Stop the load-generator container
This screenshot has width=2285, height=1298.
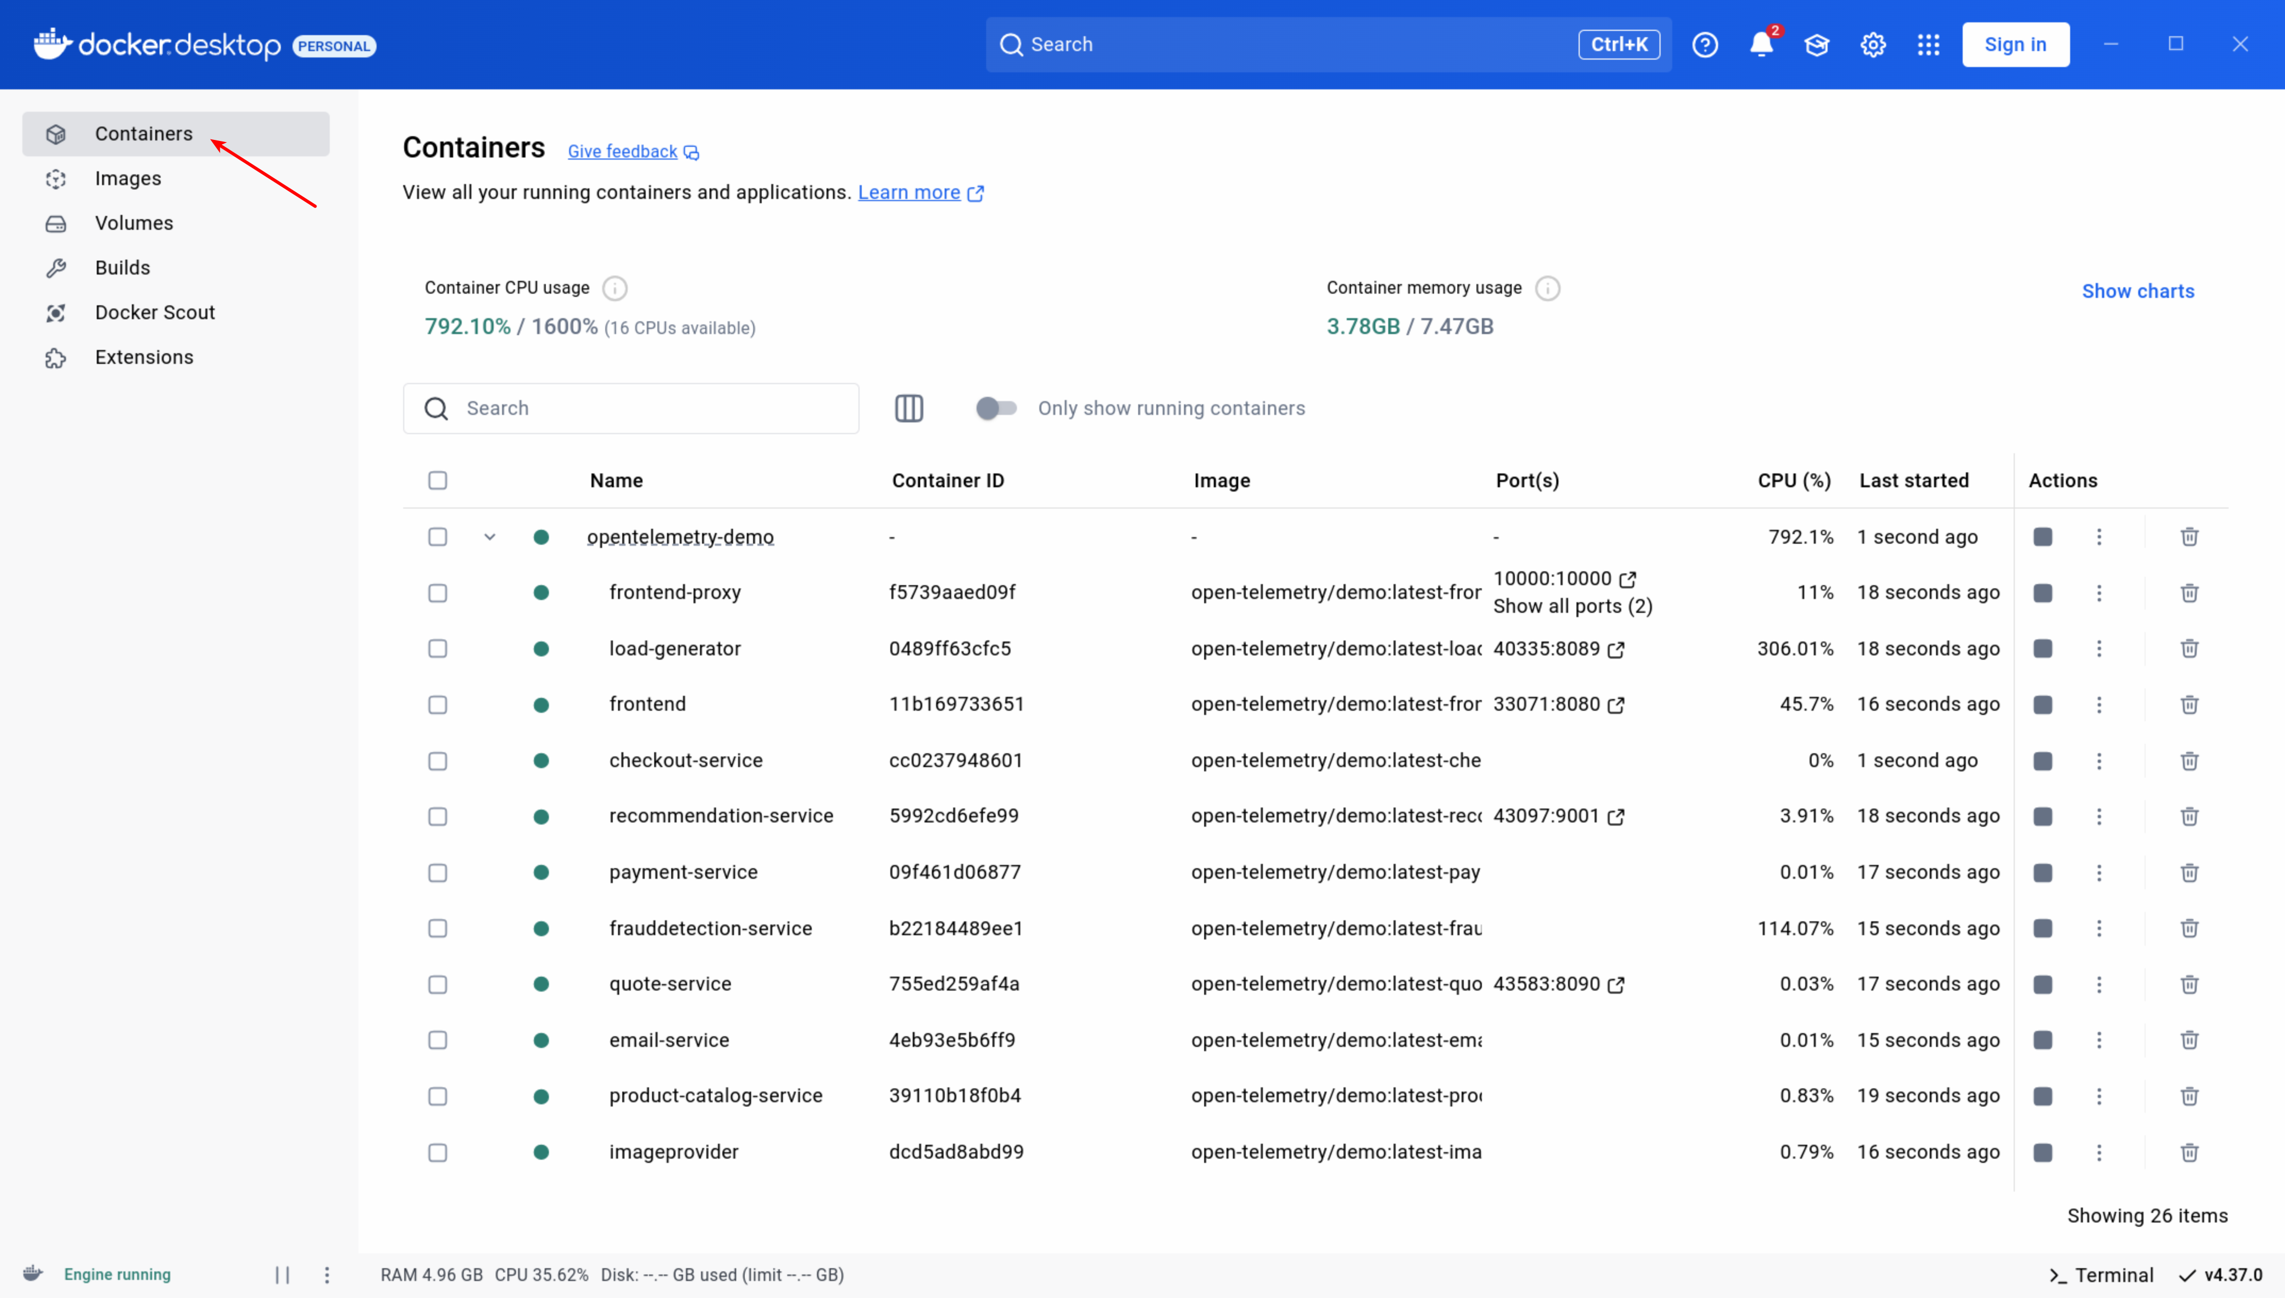pyautogui.click(x=2042, y=649)
